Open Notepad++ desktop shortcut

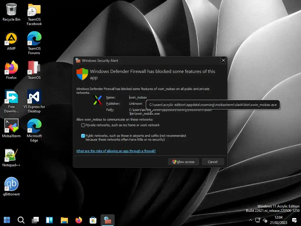pos(11,158)
